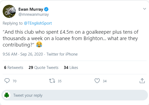149x105 pixels.
Task: Open the @TEnglishSport profile link
Action: pos(38,23)
